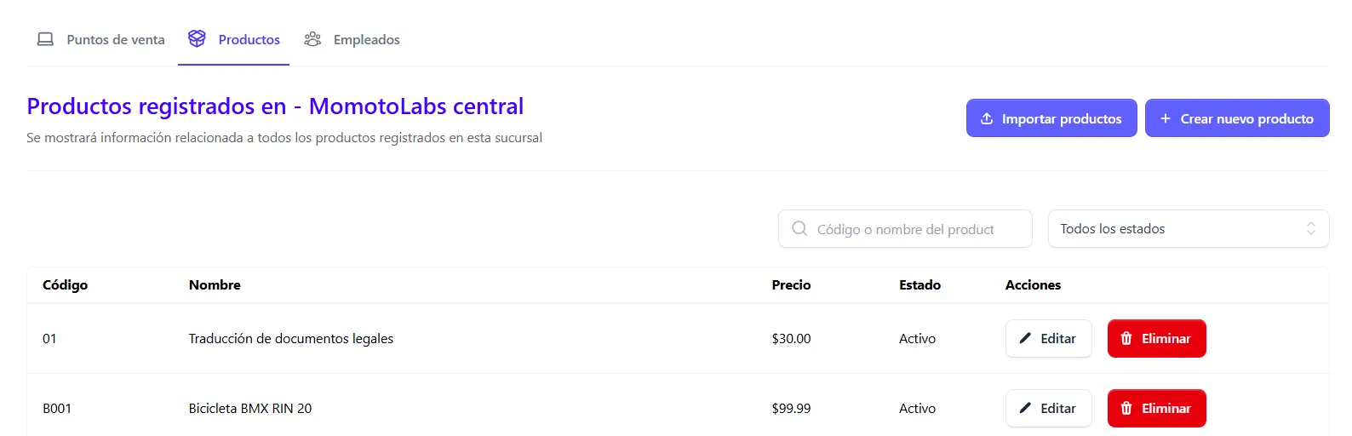Click the magnifying glass search icon
The height and width of the screenshot is (436, 1352).
(799, 228)
